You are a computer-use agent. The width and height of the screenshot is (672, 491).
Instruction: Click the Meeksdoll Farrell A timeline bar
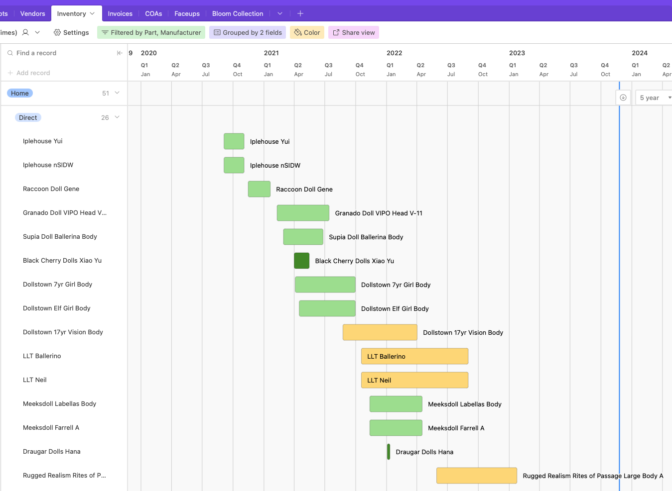pyautogui.click(x=396, y=428)
